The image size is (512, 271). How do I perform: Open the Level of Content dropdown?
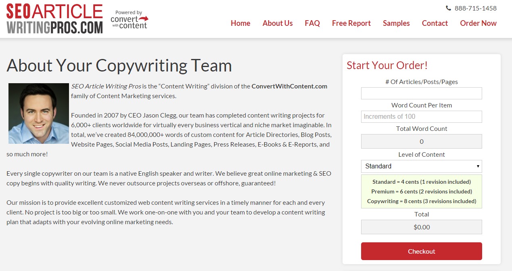click(421, 166)
